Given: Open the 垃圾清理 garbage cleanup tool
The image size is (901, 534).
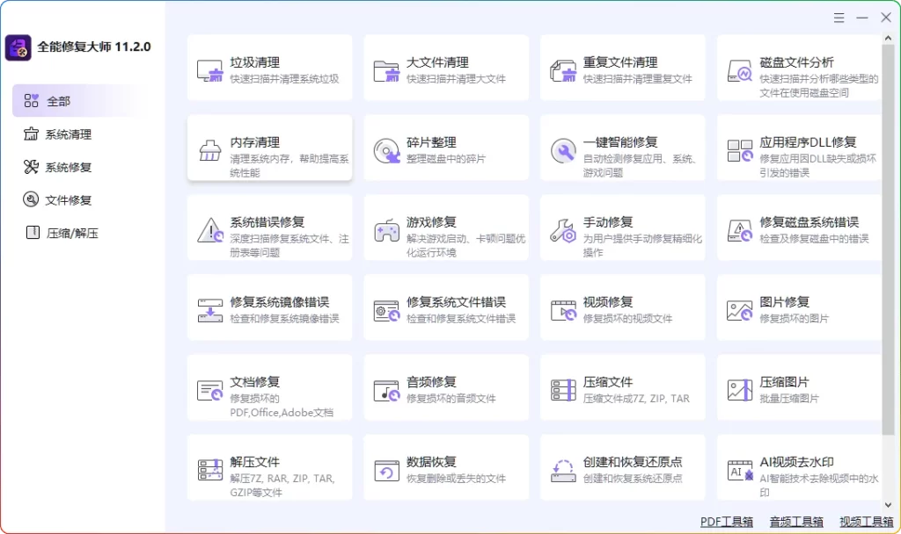Looking at the screenshot, I should 269,68.
